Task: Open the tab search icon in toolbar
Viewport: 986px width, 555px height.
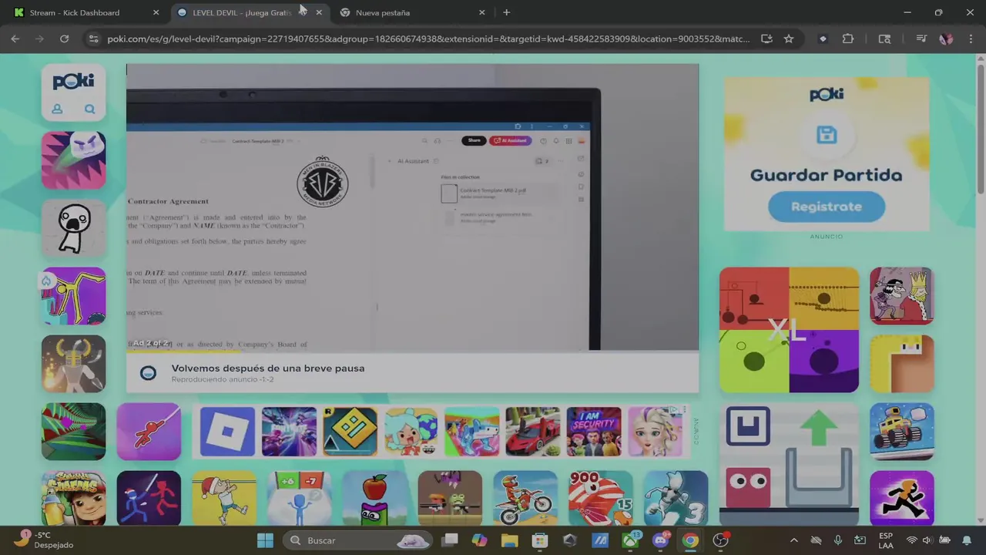Action: 884,39
